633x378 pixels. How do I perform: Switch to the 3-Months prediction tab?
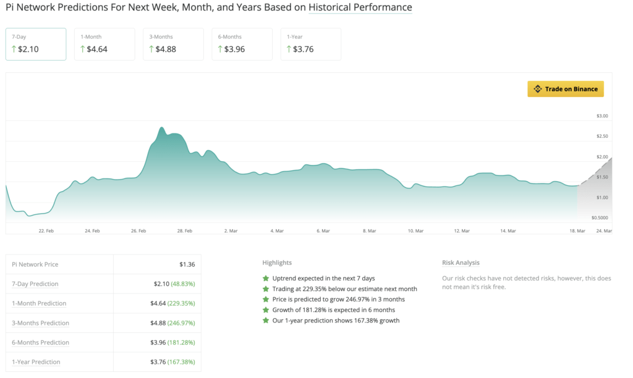pyautogui.click(x=173, y=44)
